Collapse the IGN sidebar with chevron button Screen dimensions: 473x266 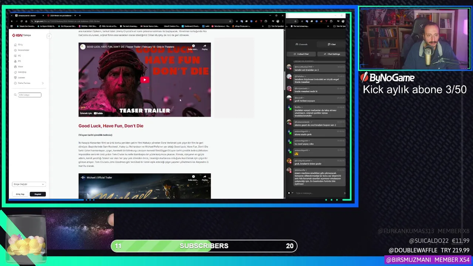(x=49, y=36)
